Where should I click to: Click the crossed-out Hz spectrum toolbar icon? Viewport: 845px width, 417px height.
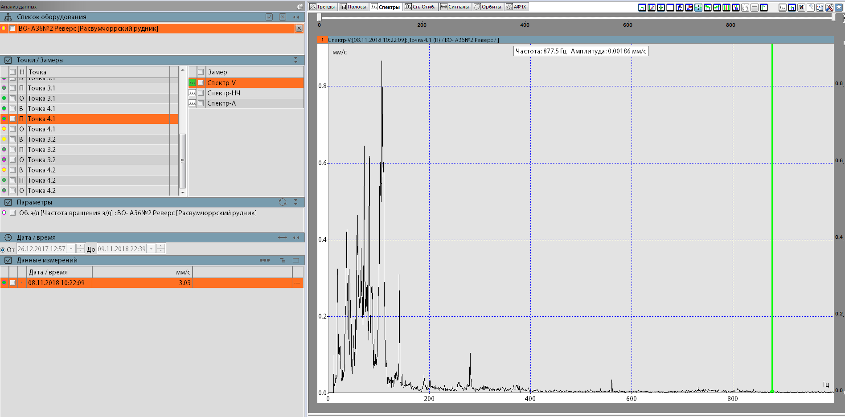tap(689, 7)
